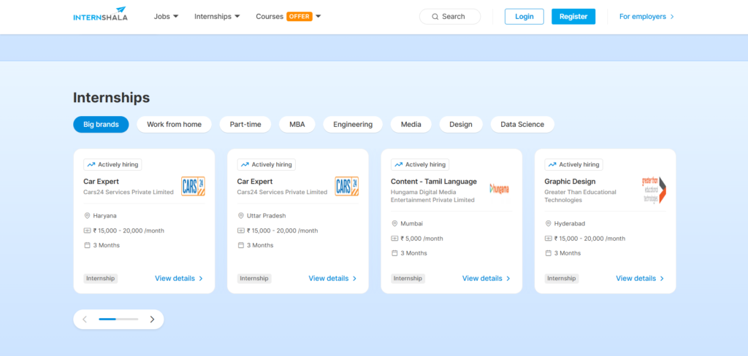This screenshot has height=356, width=748.
Task: Click Graphic Design title
Action: tap(570, 182)
